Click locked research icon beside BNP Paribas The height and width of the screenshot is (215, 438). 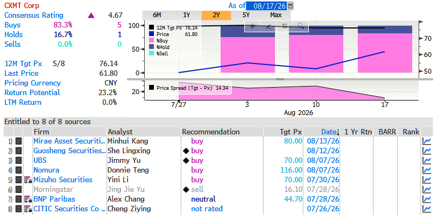point(28,199)
